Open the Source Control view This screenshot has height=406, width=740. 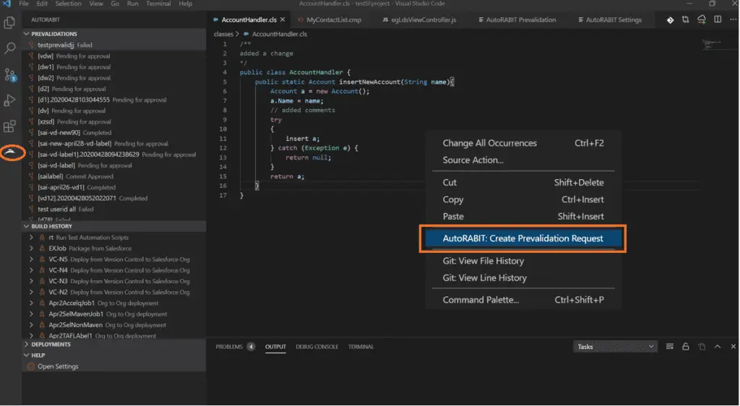tap(10, 74)
